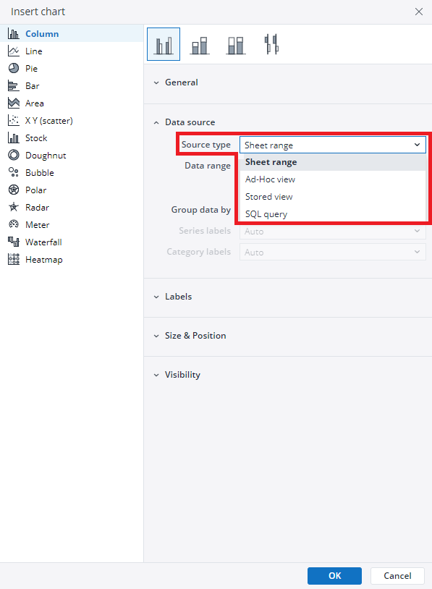Select the X Y (scatter) chart icon
This screenshot has width=432, height=589.
click(14, 121)
